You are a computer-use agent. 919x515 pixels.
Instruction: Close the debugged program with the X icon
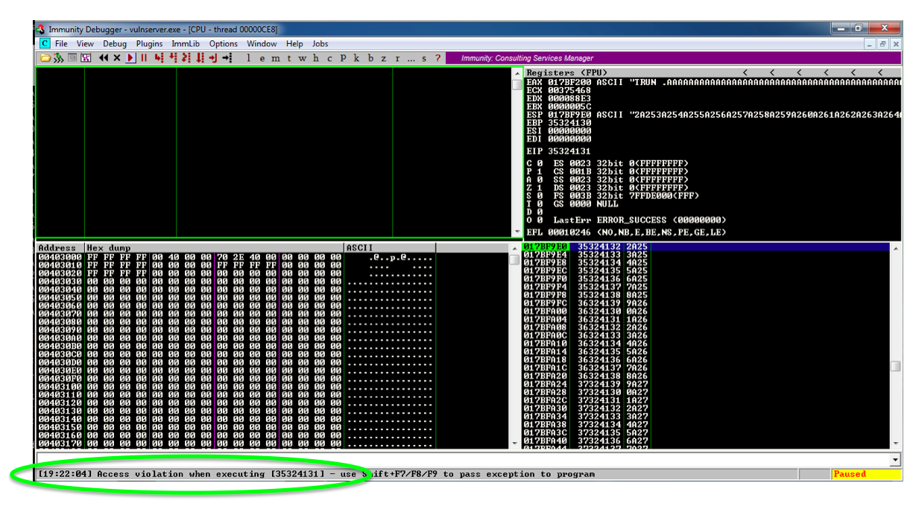[x=117, y=58]
